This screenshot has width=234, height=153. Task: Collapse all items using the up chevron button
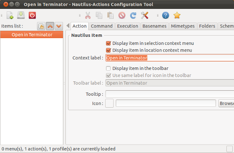[x=50, y=26]
